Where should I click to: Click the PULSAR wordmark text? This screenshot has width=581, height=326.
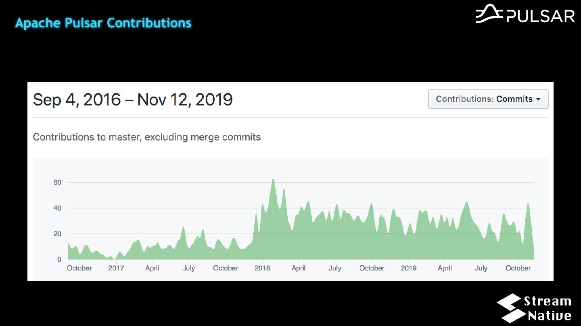click(x=540, y=16)
